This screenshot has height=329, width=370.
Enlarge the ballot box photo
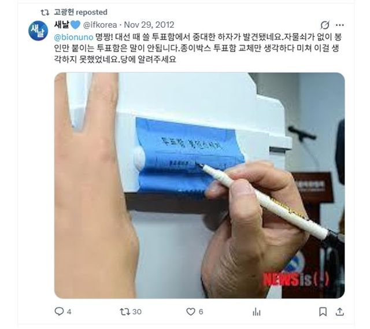(199, 185)
